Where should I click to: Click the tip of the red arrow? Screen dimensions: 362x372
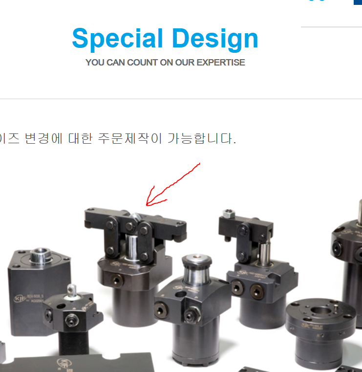coord(147,205)
